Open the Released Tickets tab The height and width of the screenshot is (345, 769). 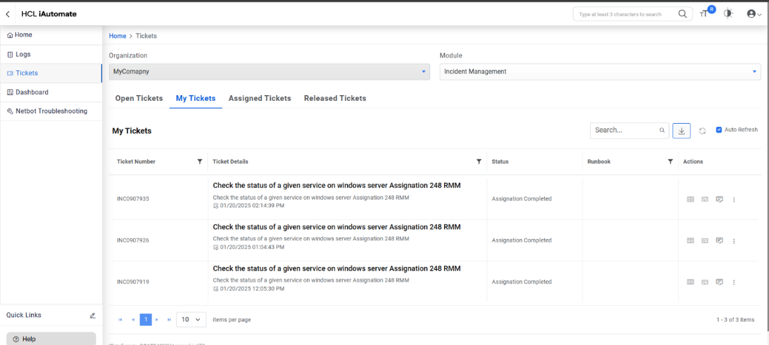pyautogui.click(x=335, y=98)
